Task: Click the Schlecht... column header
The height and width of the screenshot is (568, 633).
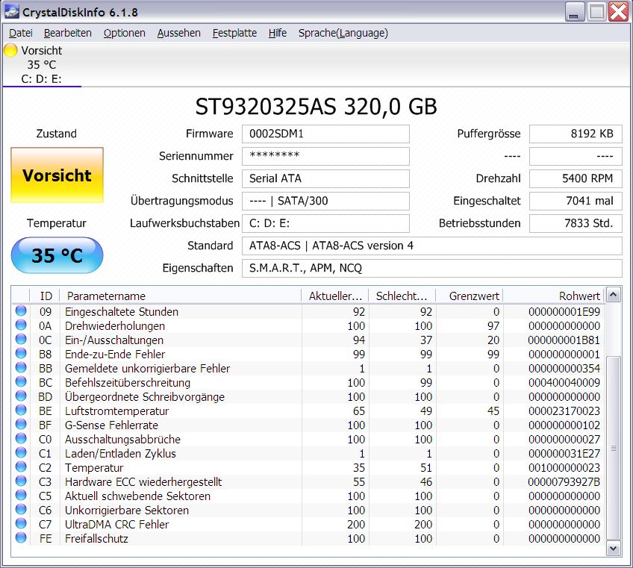Action: [402, 296]
